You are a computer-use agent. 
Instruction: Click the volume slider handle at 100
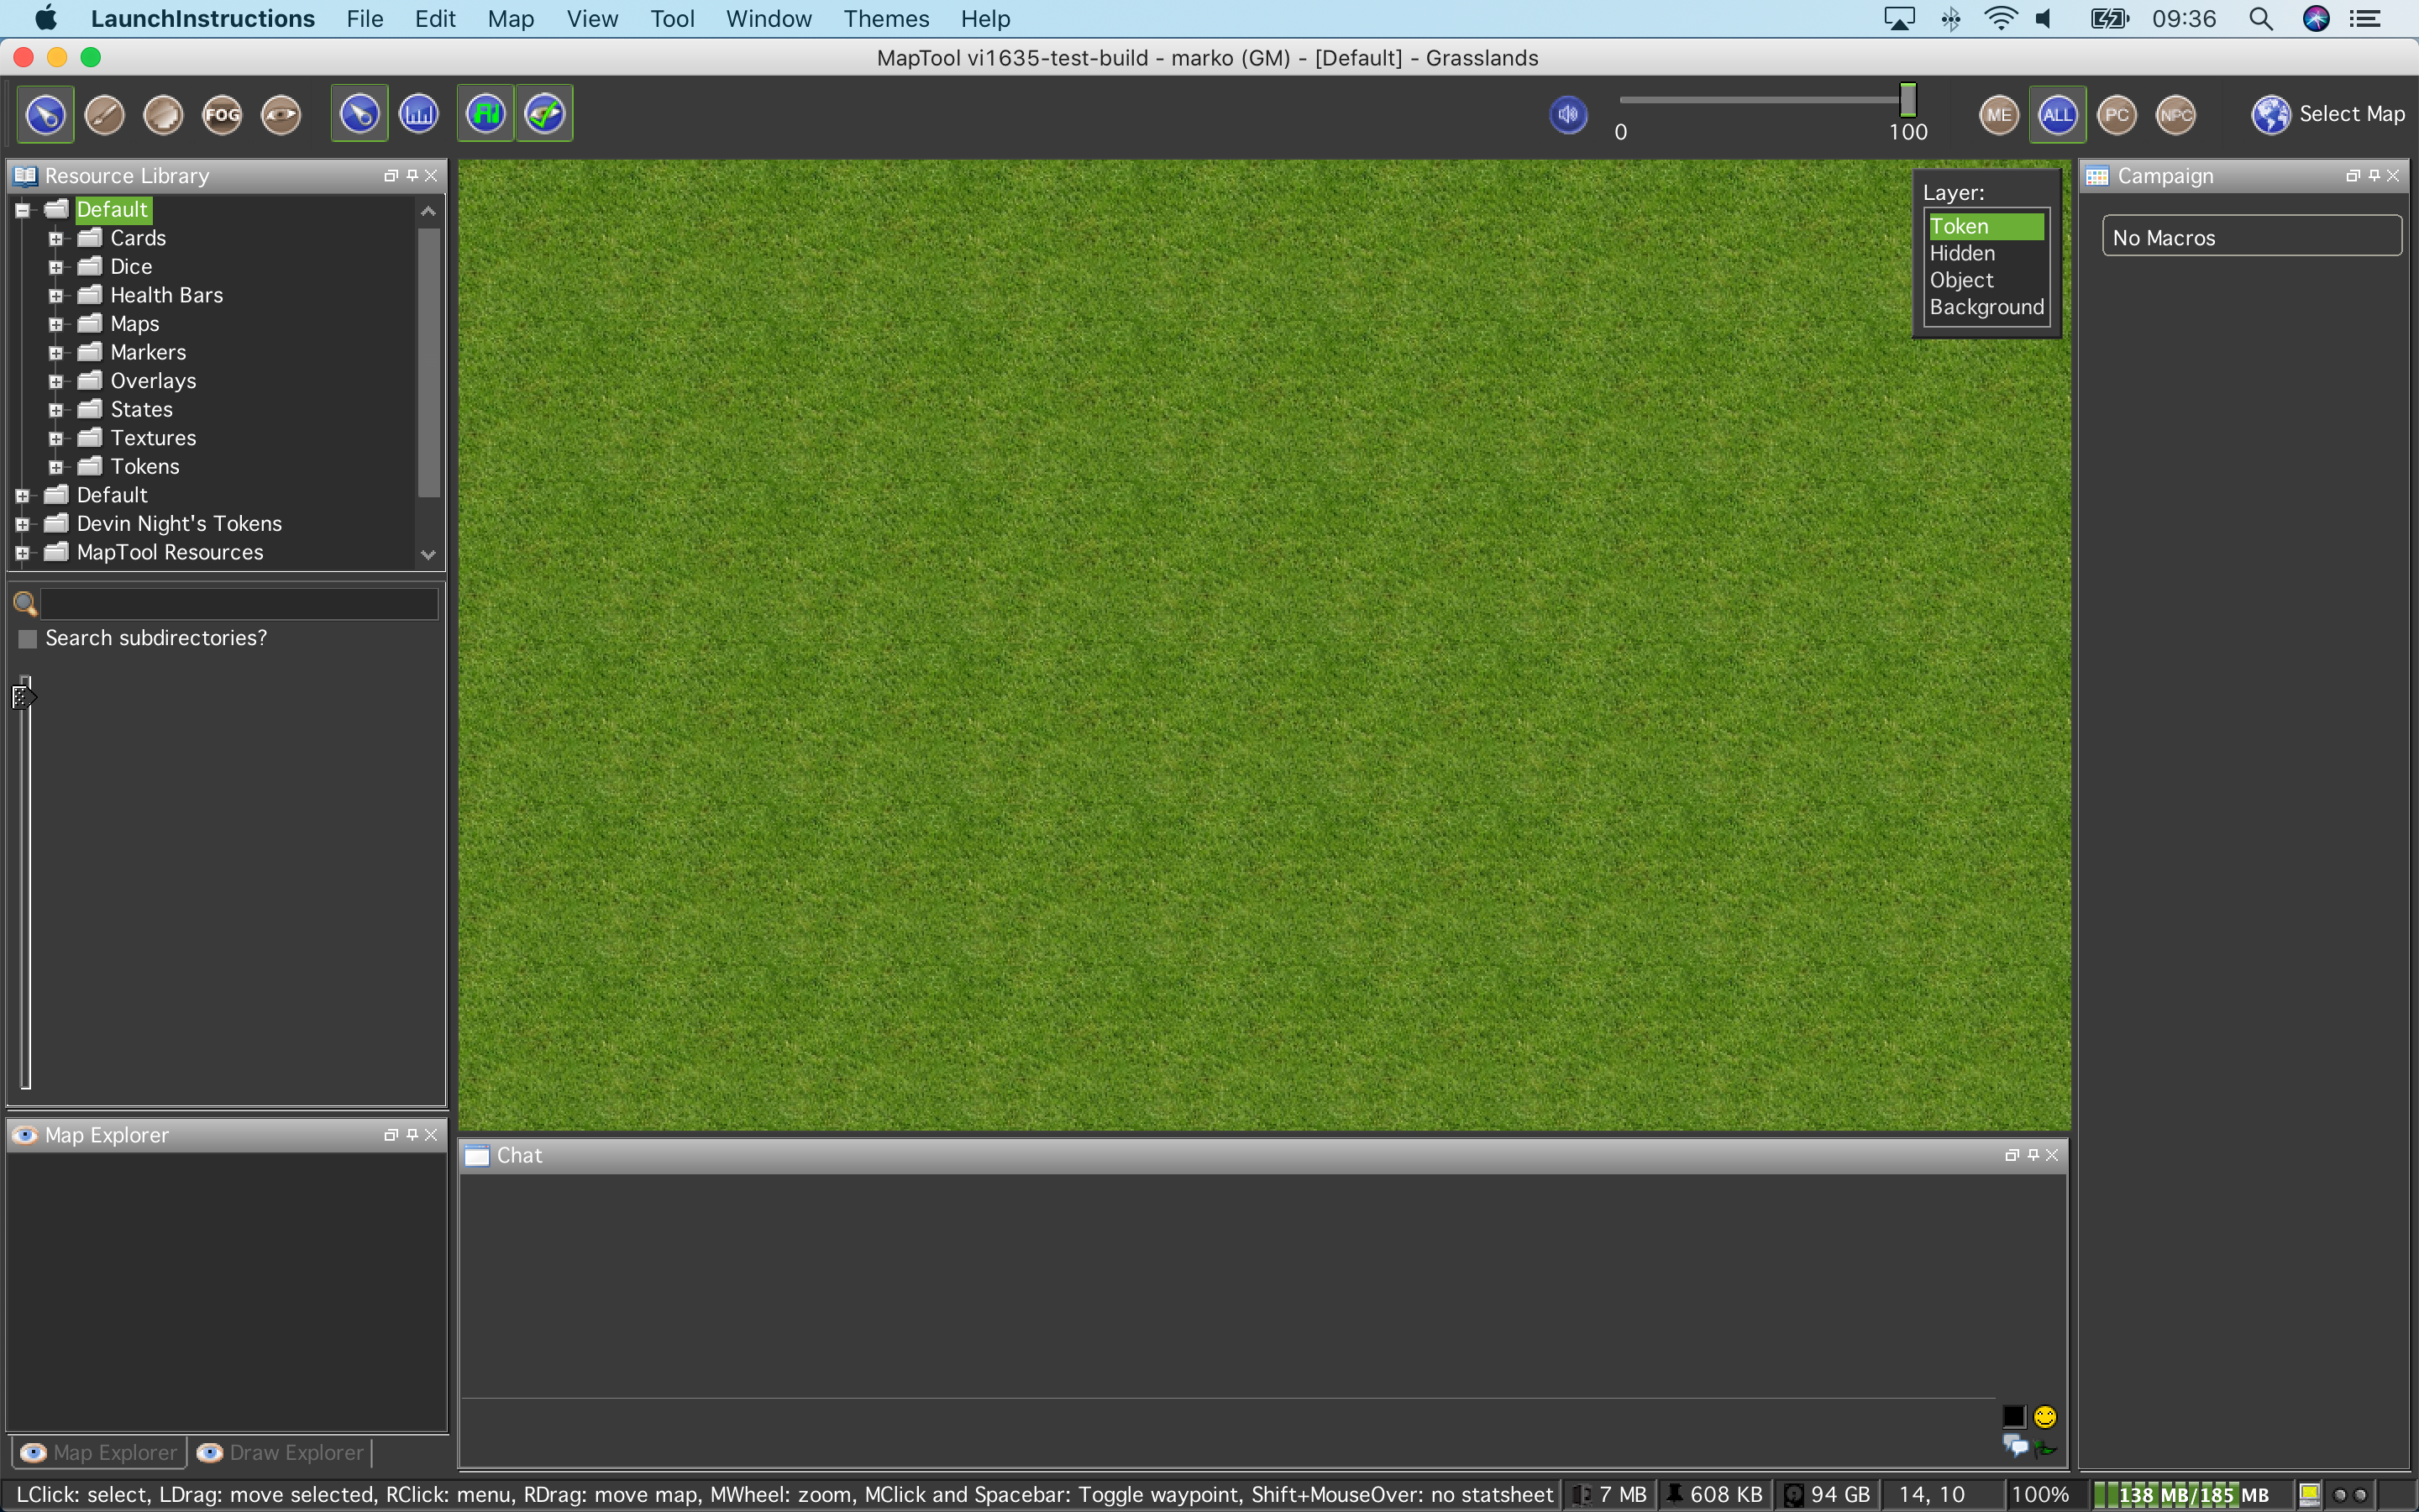click(1907, 100)
